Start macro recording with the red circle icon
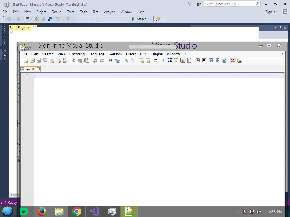 [x=198, y=60]
